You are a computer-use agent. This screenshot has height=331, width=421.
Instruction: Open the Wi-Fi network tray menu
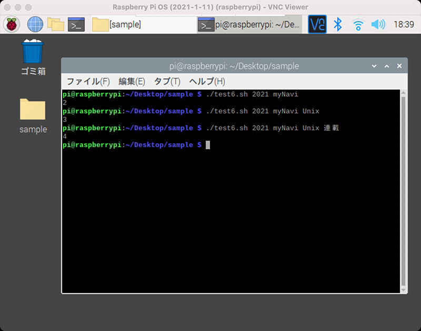(x=358, y=25)
